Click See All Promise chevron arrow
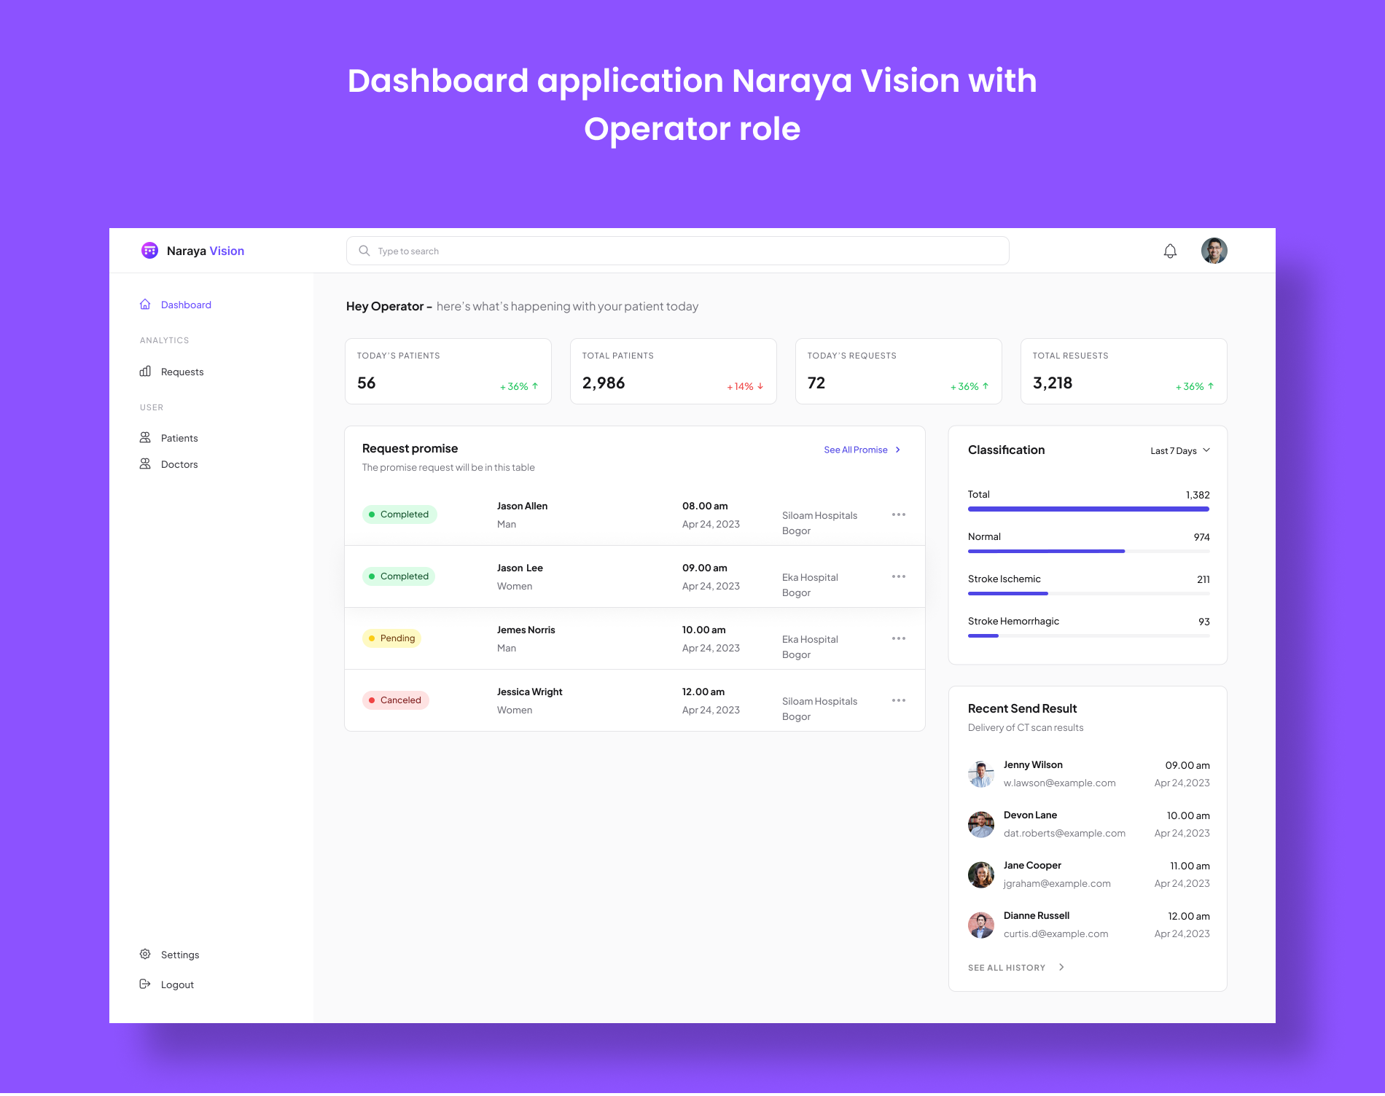1385x1096 pixels. pyautogui.click(x=898, y=450)
